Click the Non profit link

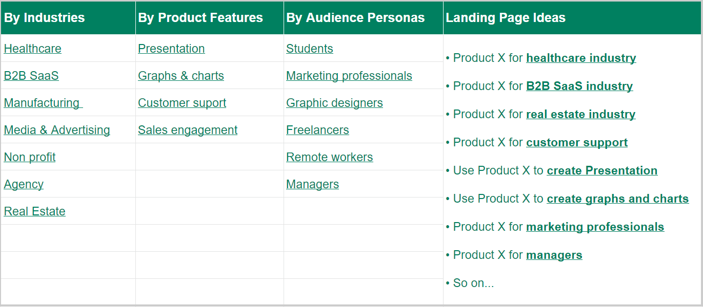point(30,157)
